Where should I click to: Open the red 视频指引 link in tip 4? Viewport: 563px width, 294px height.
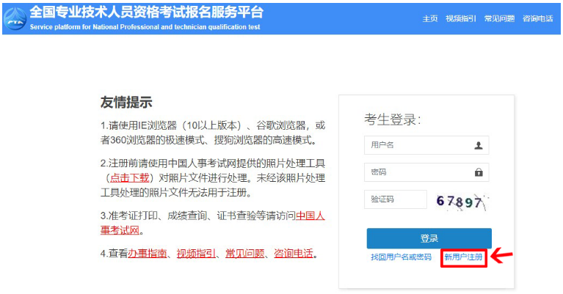[196, 254]
